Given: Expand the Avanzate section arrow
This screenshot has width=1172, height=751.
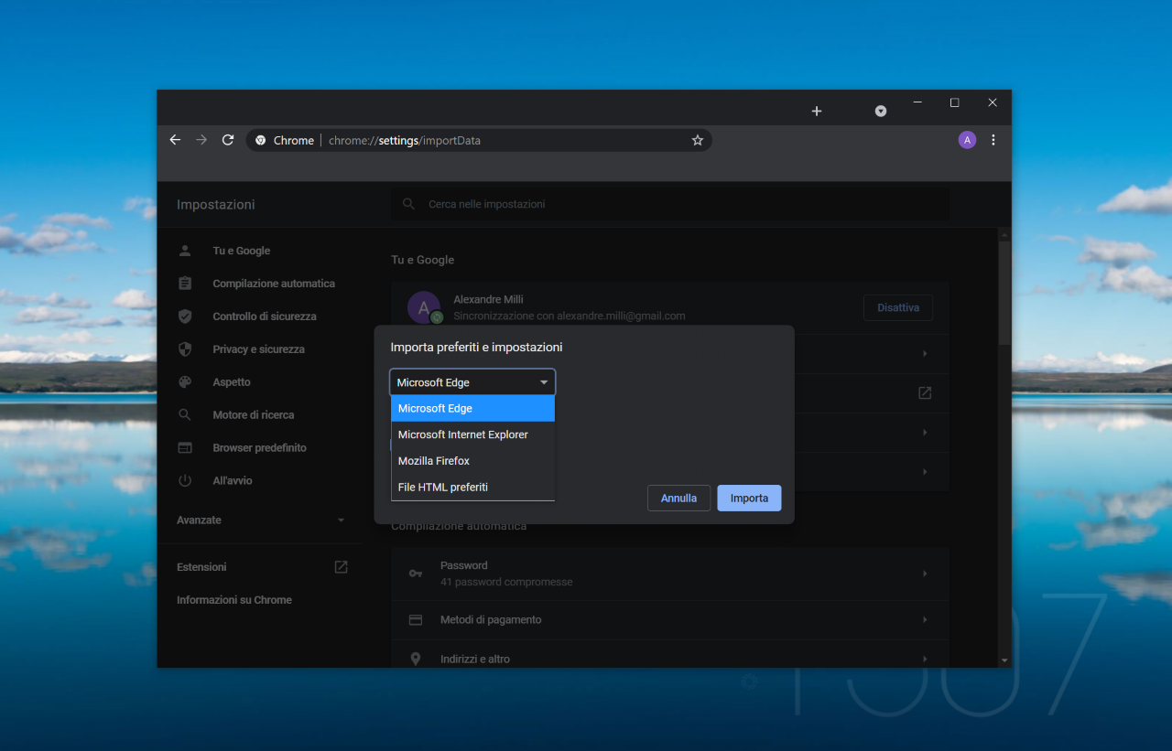Looking at the screenshot, I should pos(341,520).
